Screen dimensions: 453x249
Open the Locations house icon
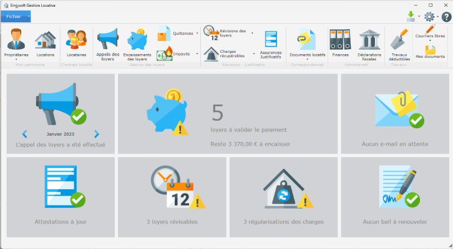click(x=45, y=44)
